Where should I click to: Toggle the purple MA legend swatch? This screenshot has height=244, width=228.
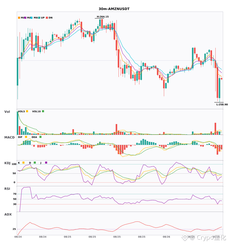click(25, 18)
